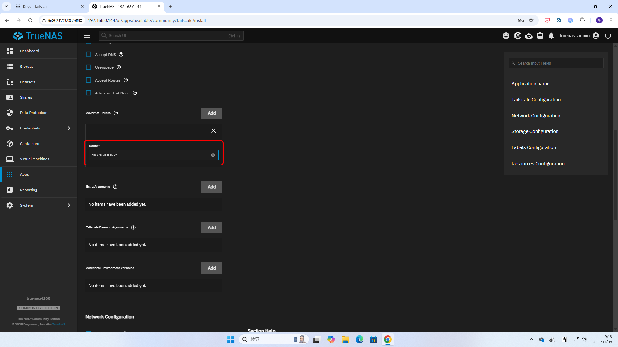
Task: Click the power button icon
Action: click(608, 36)
